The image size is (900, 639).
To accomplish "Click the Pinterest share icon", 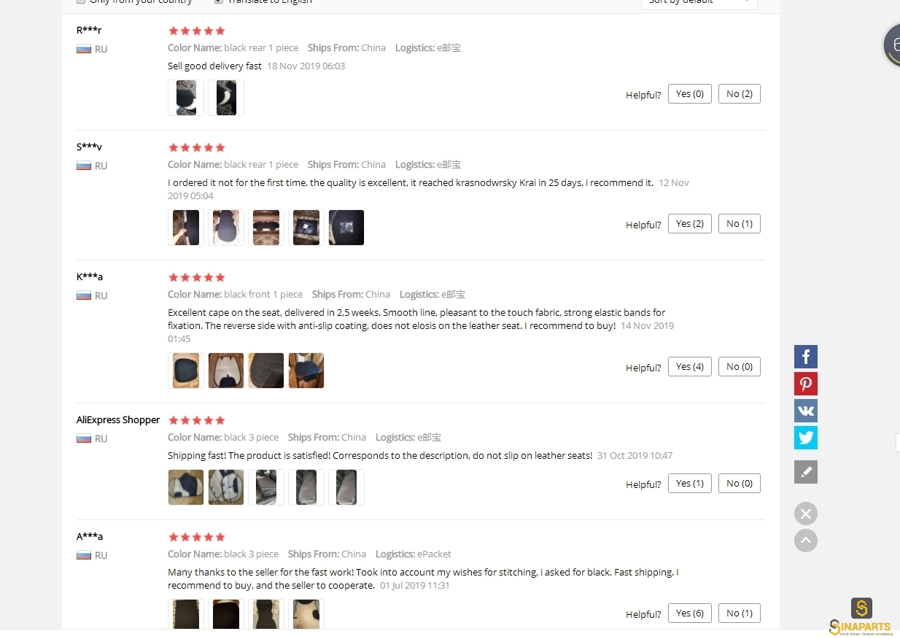I will point(806,384).
